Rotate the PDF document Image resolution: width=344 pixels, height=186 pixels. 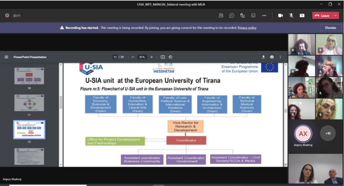[170, 57]
